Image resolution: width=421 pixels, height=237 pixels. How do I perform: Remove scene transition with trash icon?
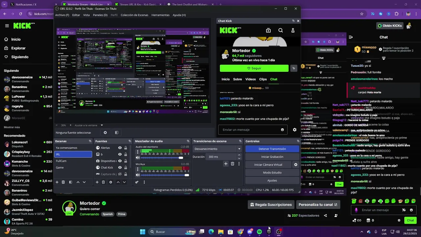click(x=233, y=164)
